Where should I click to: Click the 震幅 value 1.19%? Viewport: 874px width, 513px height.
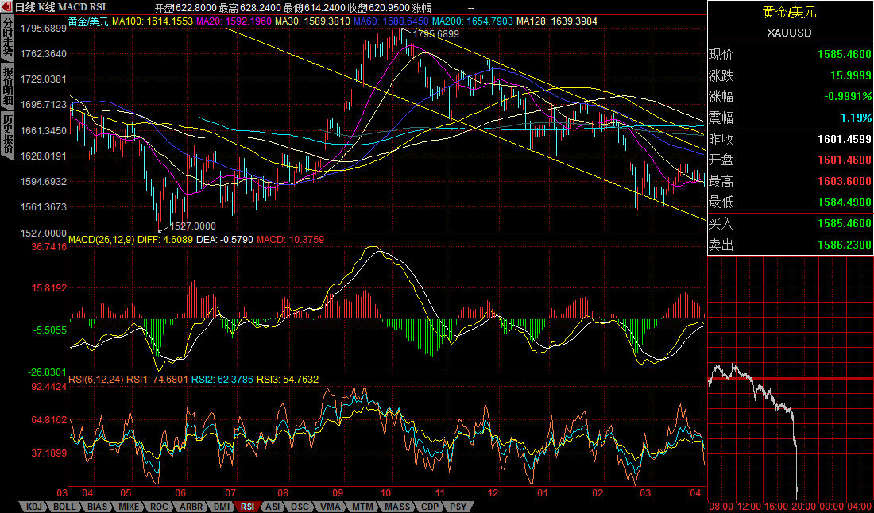pos(857,118)
